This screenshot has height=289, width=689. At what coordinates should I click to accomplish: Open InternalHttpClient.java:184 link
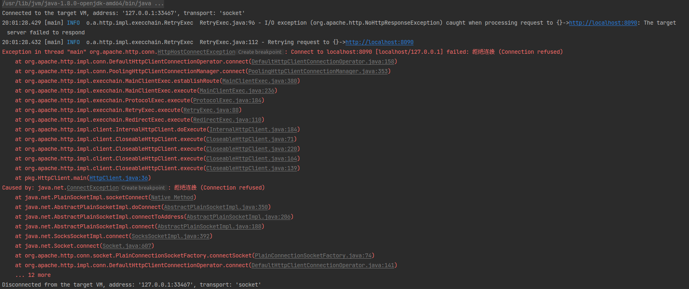click(x=253, y=129)
